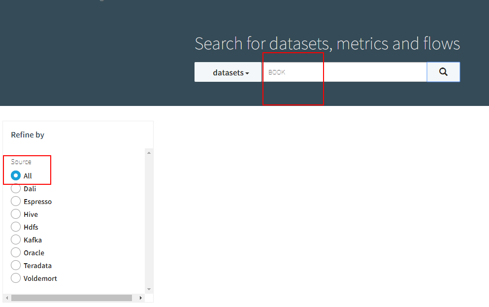Open the datasets type dropdown

click(228, 71)
